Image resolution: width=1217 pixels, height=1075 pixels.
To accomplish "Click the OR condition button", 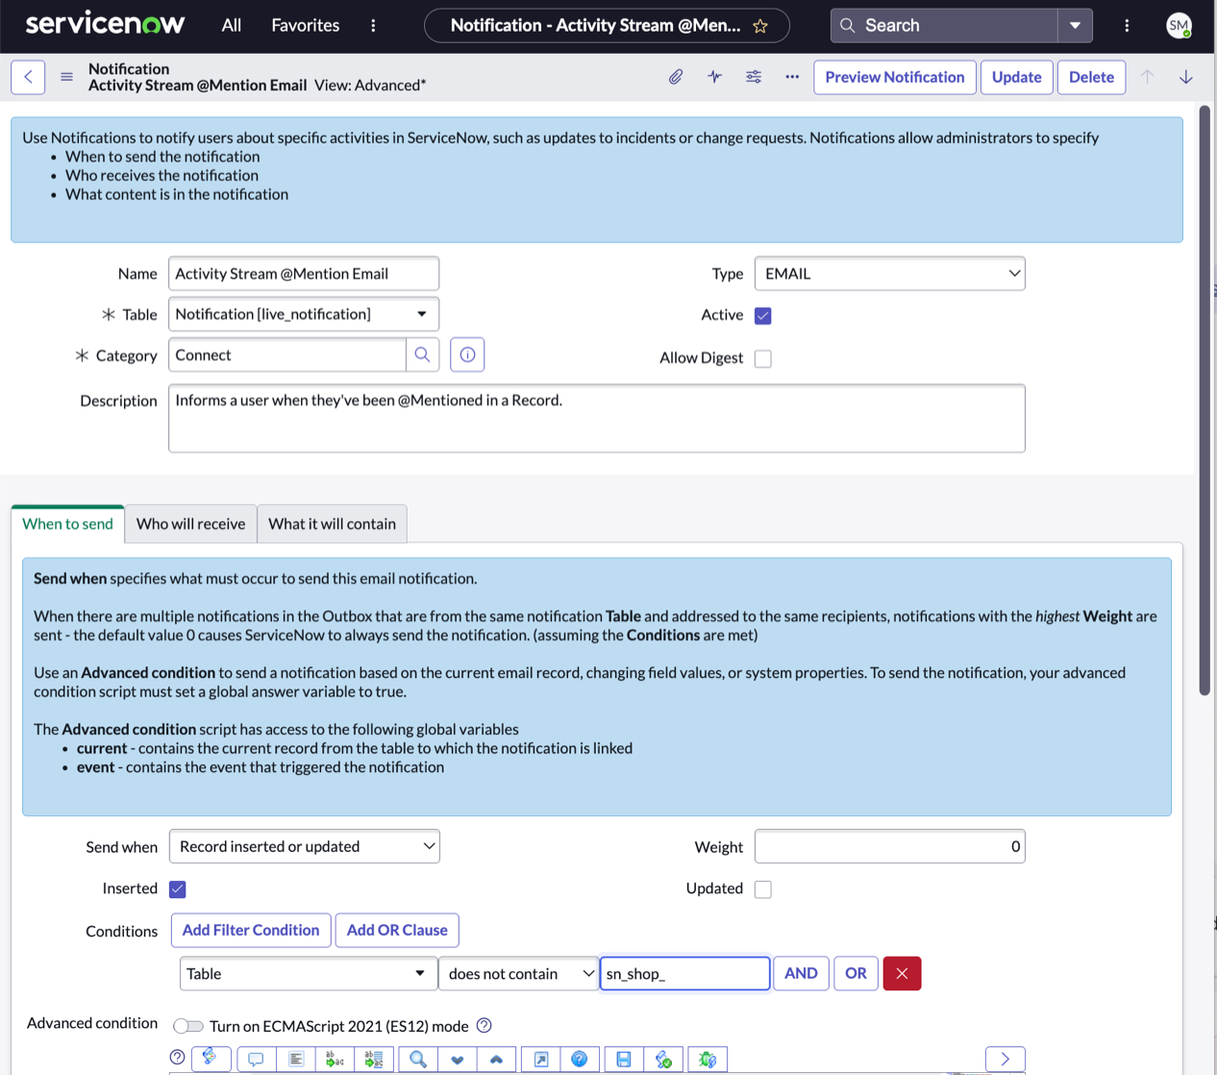I will click(856, 973).
